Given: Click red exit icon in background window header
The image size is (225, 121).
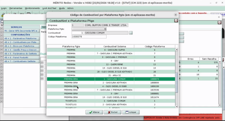Looking at the screenshot, I should 219,23.
